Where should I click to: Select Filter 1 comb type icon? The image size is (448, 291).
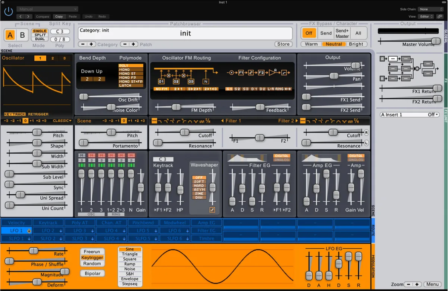[202, 121]
